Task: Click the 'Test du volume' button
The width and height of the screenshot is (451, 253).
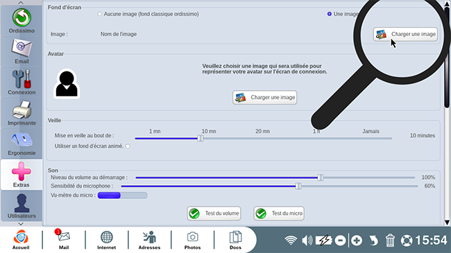Action: [214, 213]
